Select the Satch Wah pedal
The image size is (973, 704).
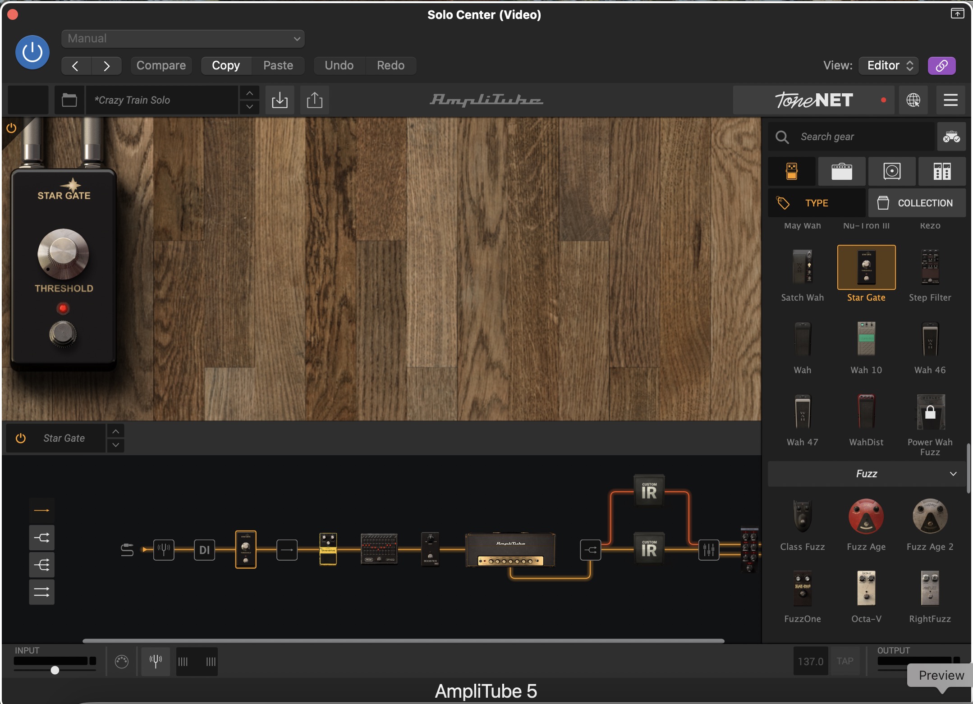[x=803, y=275]
